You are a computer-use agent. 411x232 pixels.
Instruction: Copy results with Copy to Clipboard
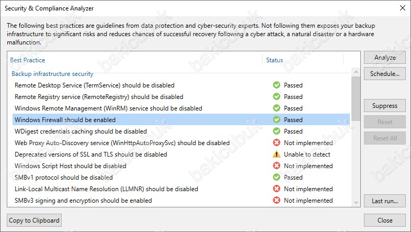pyautogui.click(x=35, y=220)
